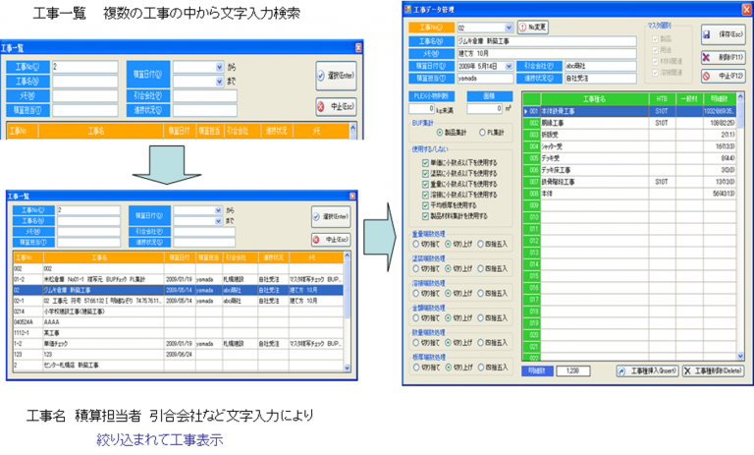Select row 0214 小学校建設工事 in results list
754x455 pixels.
click(x=178, y=312)
